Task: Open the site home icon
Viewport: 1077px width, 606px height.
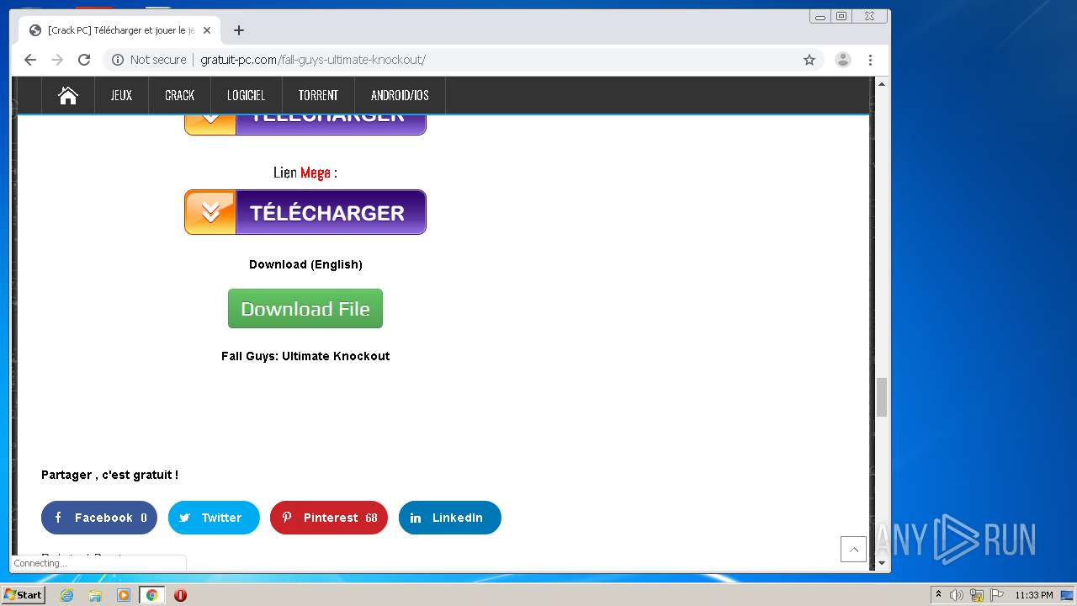Action: point(68,95)
